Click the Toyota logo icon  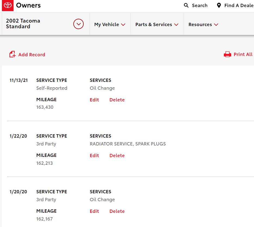[8, 5]
